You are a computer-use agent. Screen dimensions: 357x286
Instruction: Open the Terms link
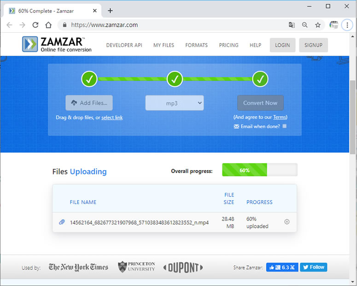tap(280, 117)
